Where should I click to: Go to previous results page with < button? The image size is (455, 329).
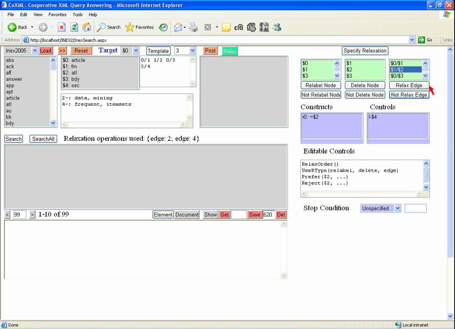7,215
